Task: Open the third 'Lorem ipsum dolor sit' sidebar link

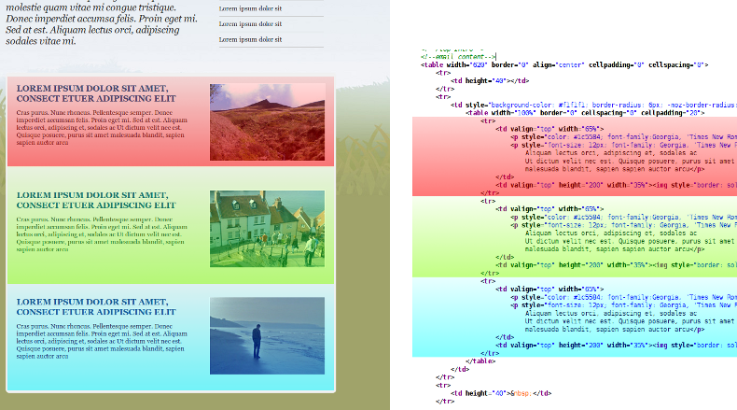Action: [x=250, y=39]
